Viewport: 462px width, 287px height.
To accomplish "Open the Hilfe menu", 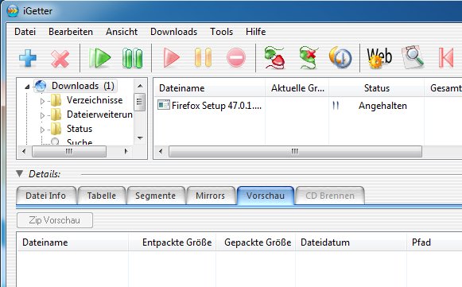I will [256, 32].
